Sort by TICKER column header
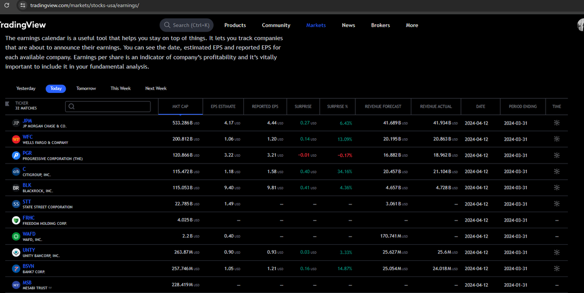Screen dimensions: 584x293 click(x=22, y=103)
